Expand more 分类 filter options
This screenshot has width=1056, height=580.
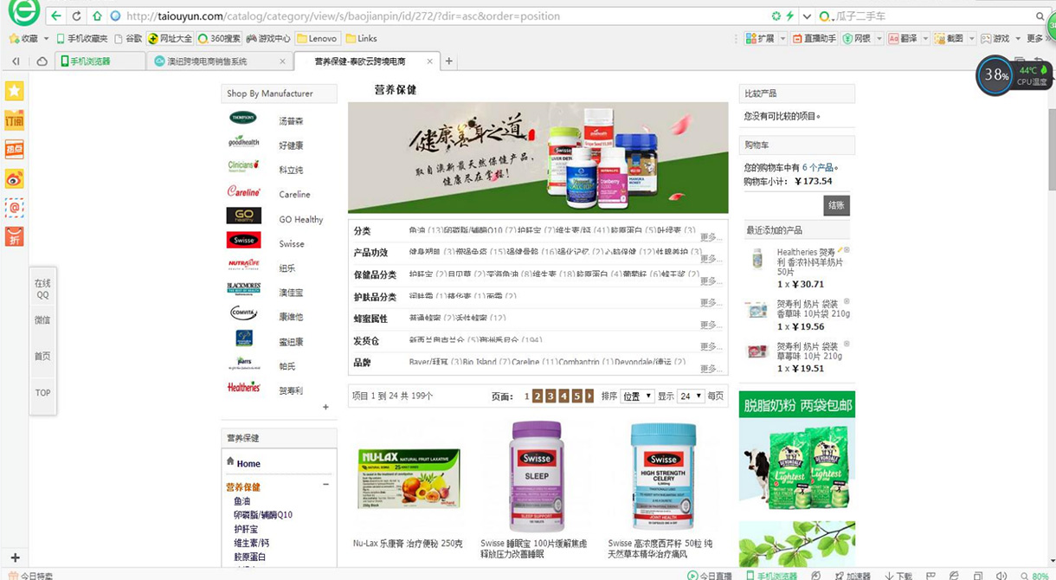711,237
